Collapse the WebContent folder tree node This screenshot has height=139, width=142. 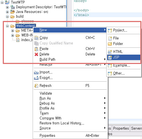coord(7,26)
